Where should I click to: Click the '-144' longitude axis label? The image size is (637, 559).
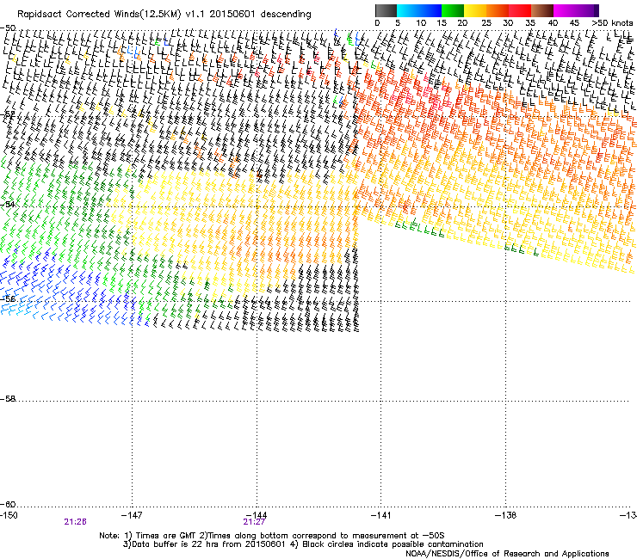(x=257, y=515)
